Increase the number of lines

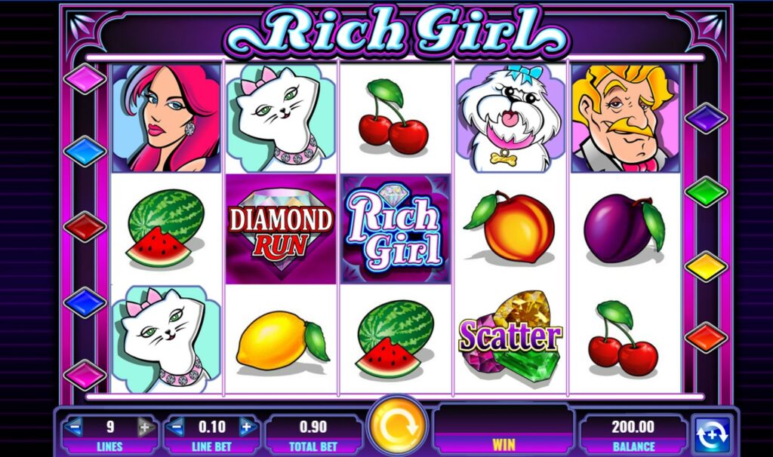145,427
